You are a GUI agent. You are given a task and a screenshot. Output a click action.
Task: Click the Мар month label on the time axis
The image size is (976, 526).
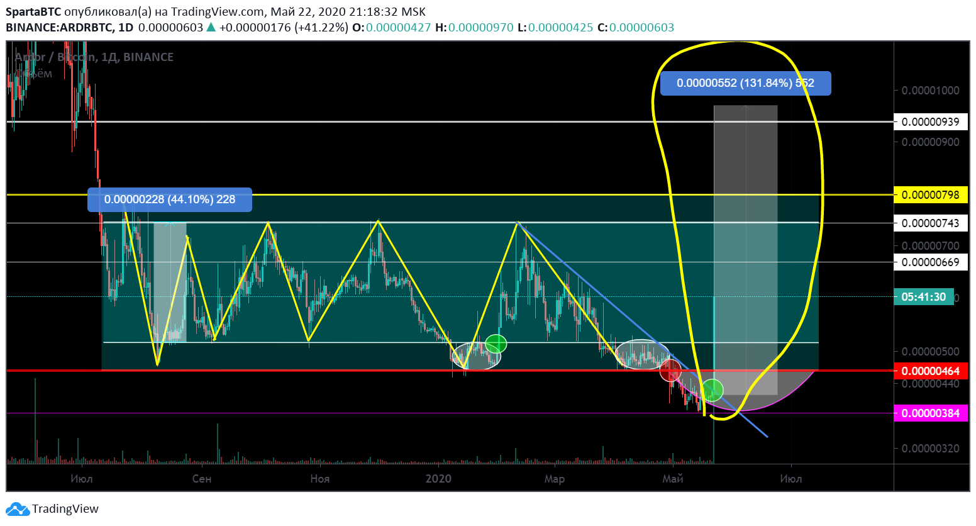tap(555, 479)
